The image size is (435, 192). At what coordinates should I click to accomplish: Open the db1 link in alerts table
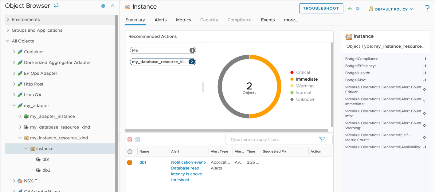143,162
